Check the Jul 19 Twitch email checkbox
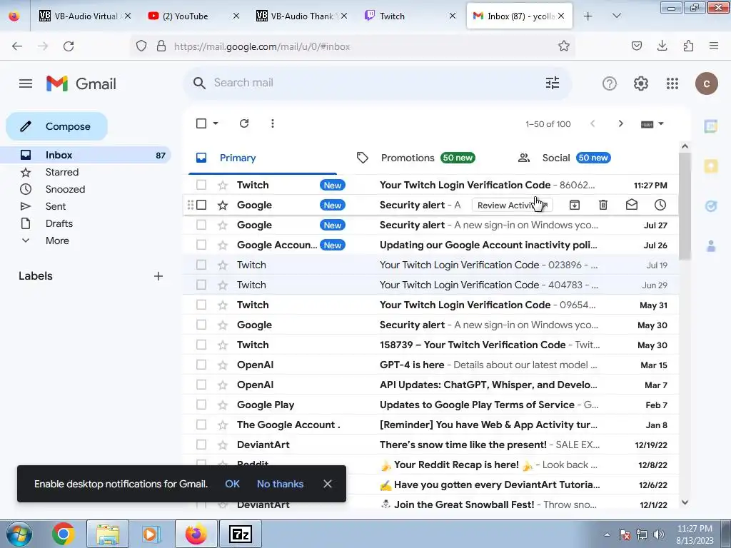Image resolution: width=731 pixels, height=548 pixels. pos(201,265)
